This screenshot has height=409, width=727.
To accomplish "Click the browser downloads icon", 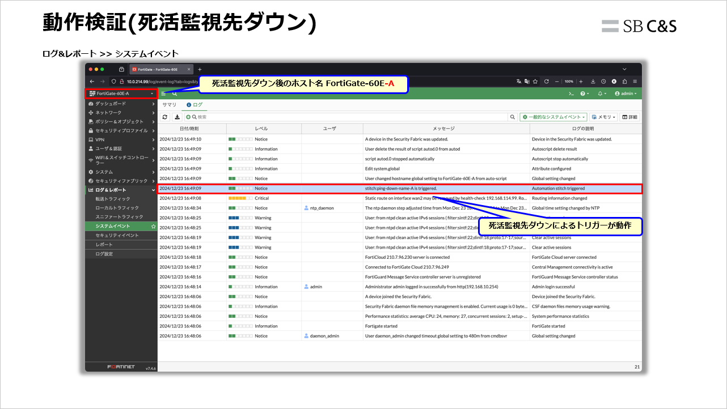I will coord(593,82).
